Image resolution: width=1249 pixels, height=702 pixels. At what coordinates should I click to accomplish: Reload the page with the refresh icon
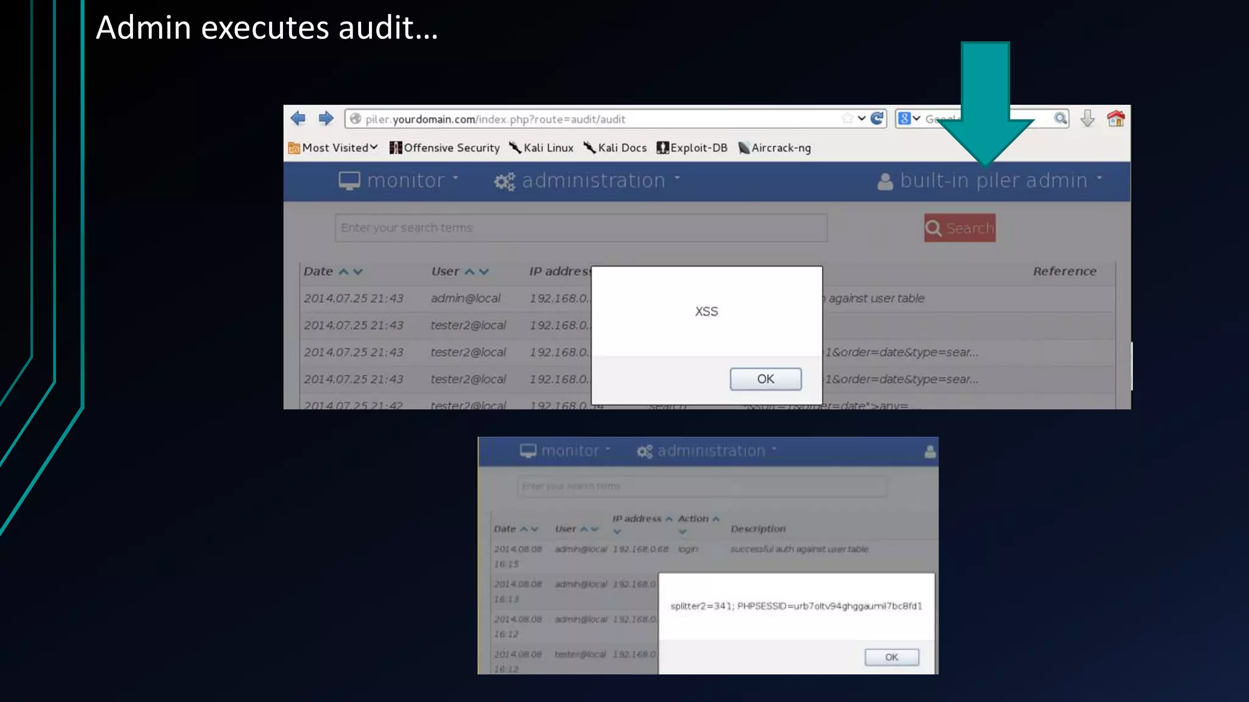click(x=877, y=118)
